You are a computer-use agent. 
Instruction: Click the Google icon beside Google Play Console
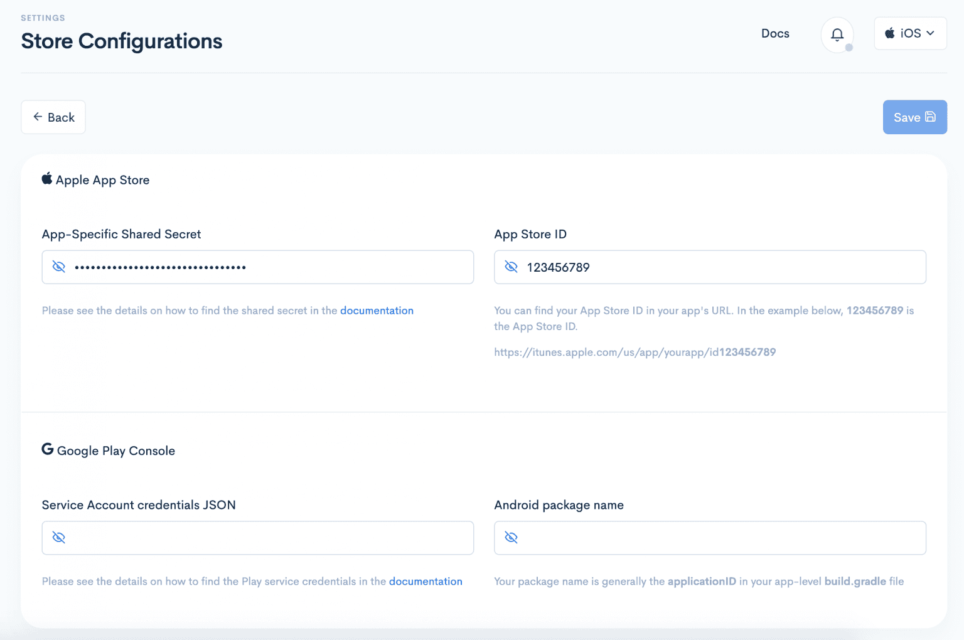coord(46,449)
